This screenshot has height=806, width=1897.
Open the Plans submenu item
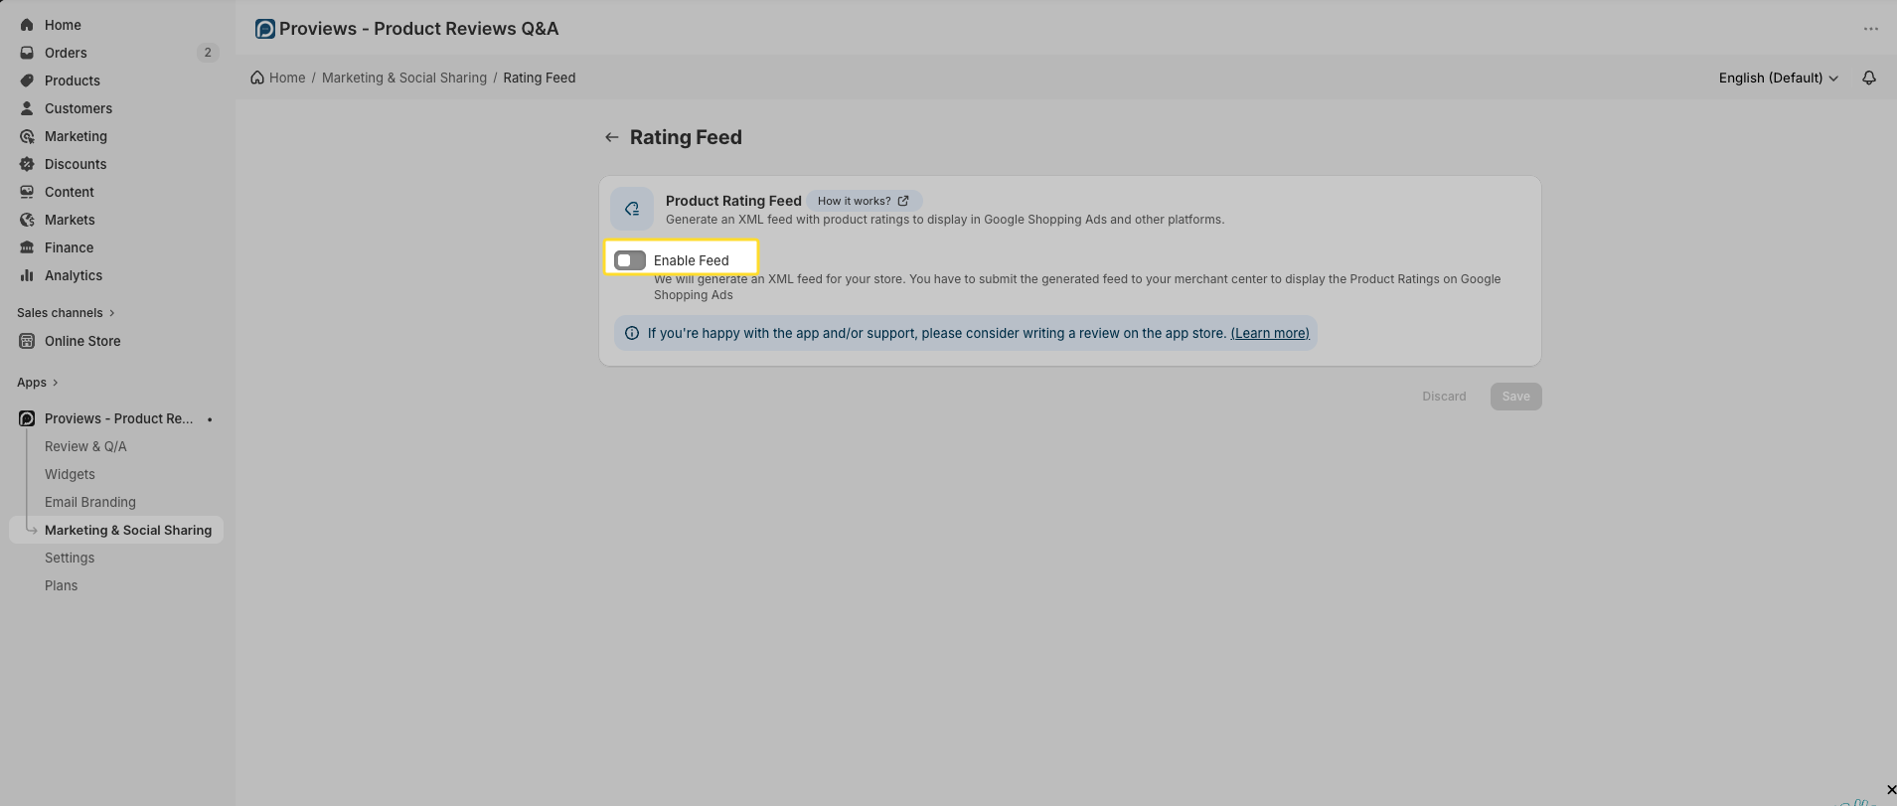point(61,585)
